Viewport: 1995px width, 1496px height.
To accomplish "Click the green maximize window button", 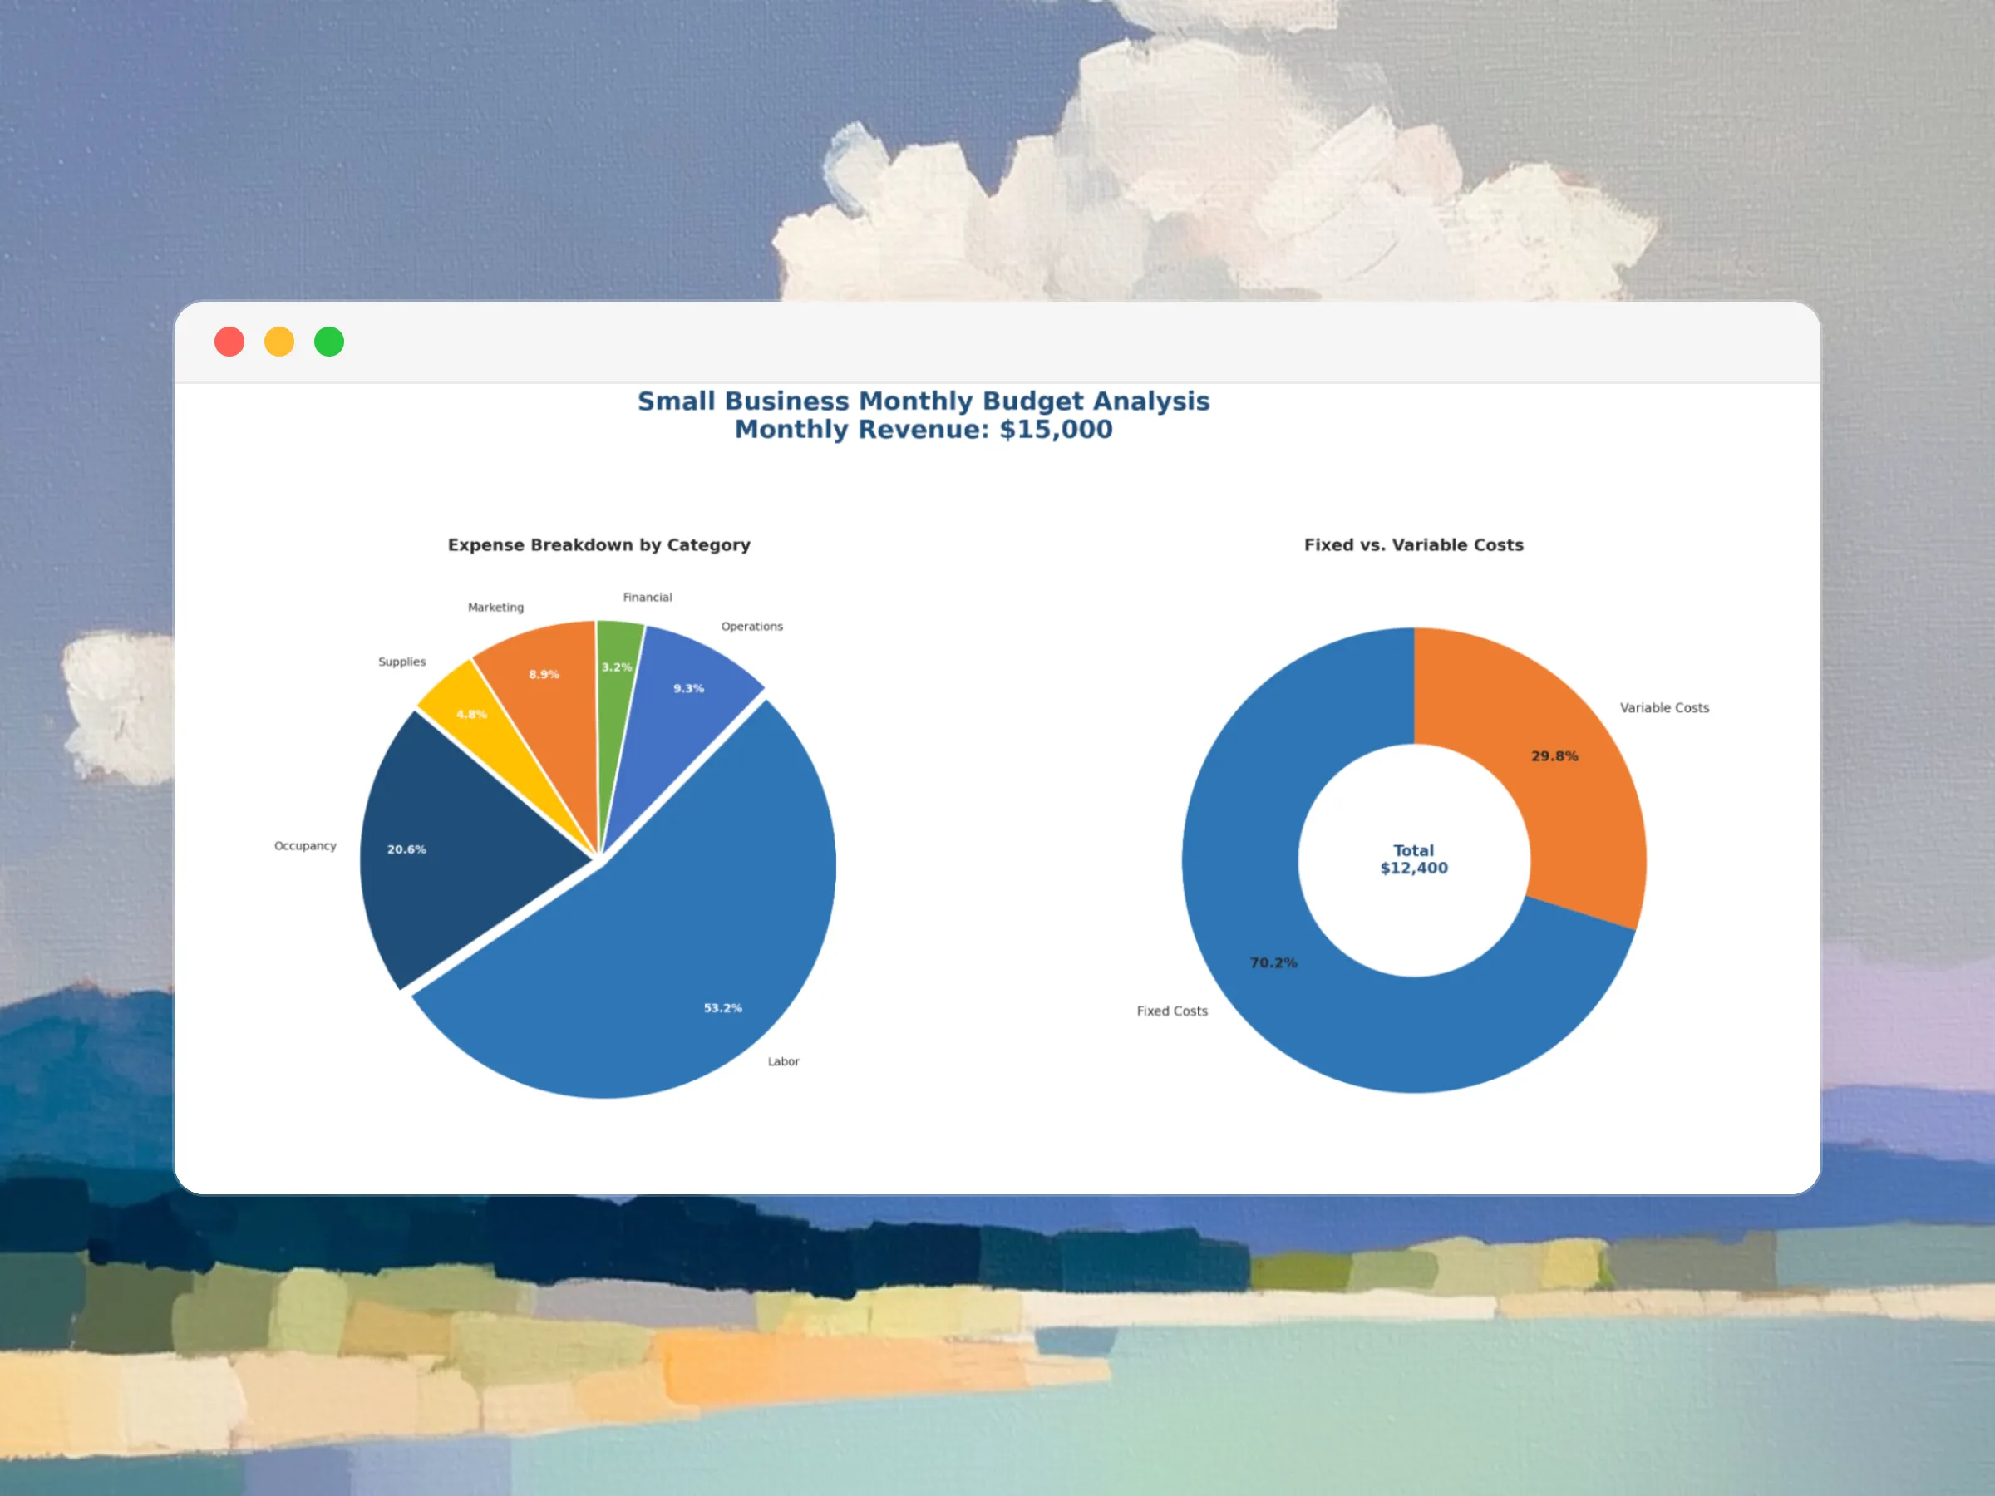I will 329,342.
